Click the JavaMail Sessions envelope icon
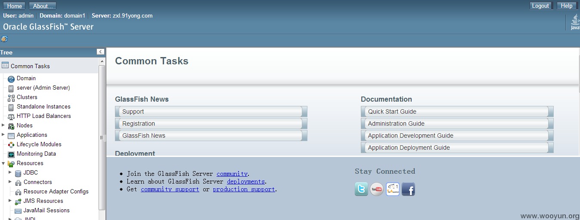 click(18, 211)
